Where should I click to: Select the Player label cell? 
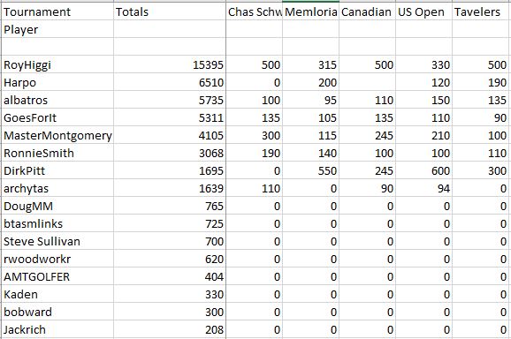(57, 29)
